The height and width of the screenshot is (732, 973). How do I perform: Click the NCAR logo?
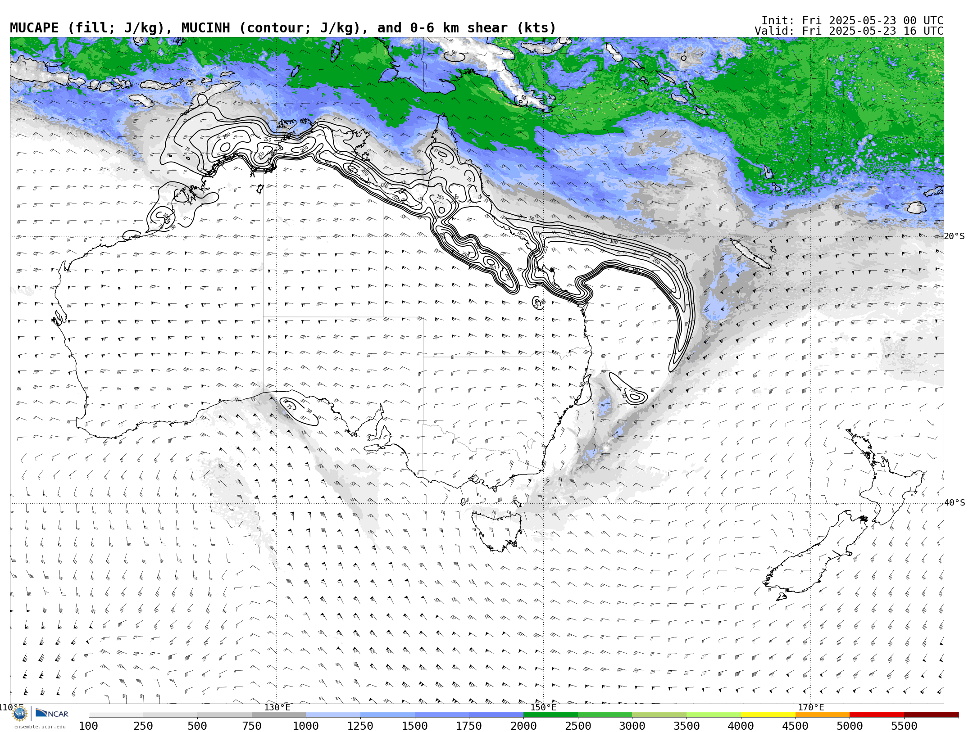click(x=52, y=713)
